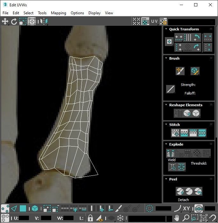Collapse the Explode rollout

[166, 144]
